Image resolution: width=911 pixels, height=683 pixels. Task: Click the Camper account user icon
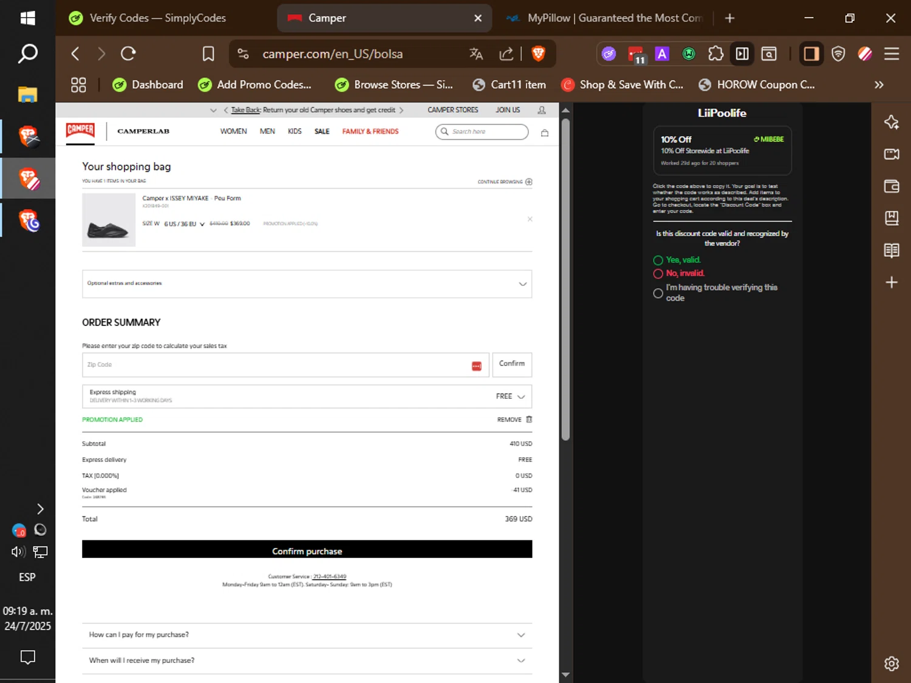click(542, 110)
